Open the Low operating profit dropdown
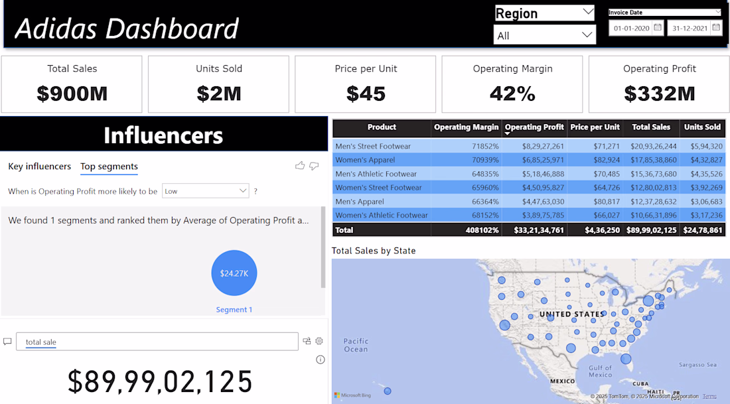The image size is (730, 404). pos(205,191)
